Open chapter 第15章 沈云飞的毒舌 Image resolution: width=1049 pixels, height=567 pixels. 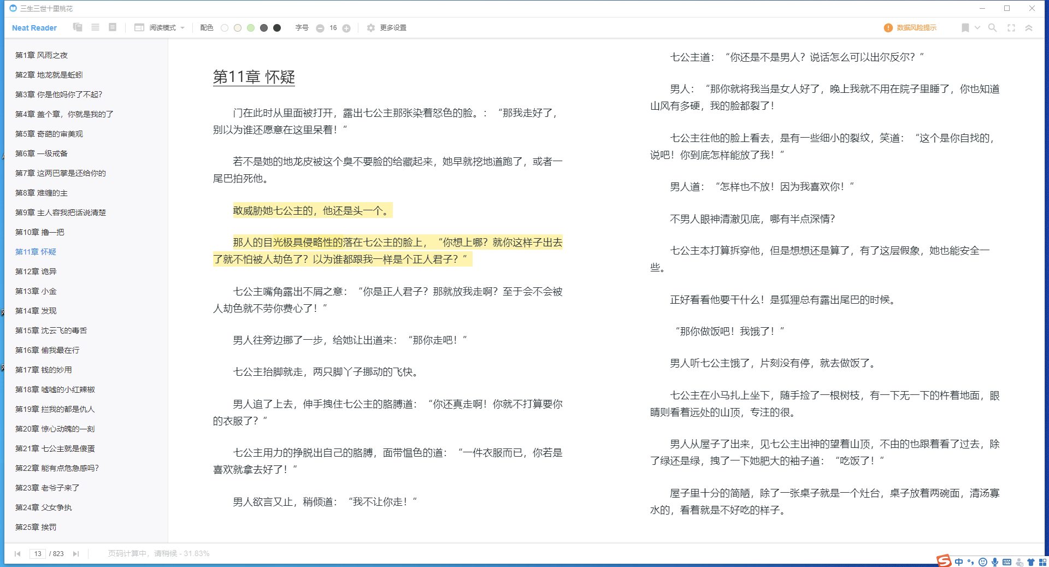(51, 330)
